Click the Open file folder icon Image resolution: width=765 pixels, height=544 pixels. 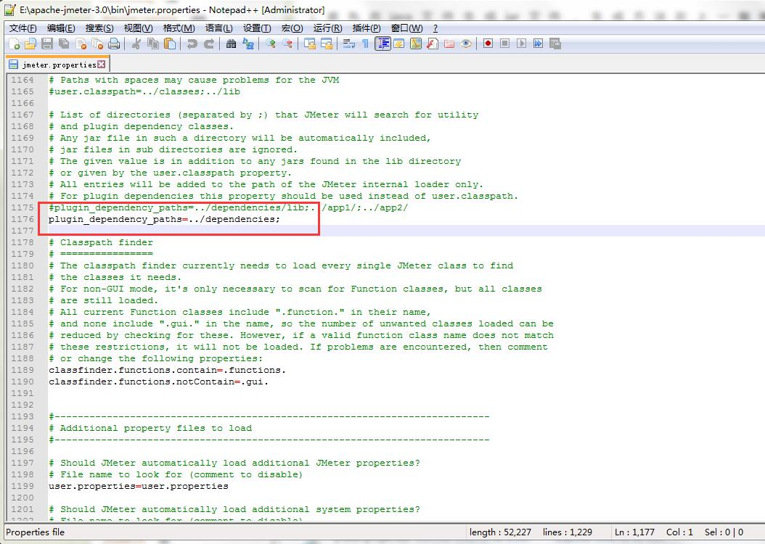coord(30,44)
